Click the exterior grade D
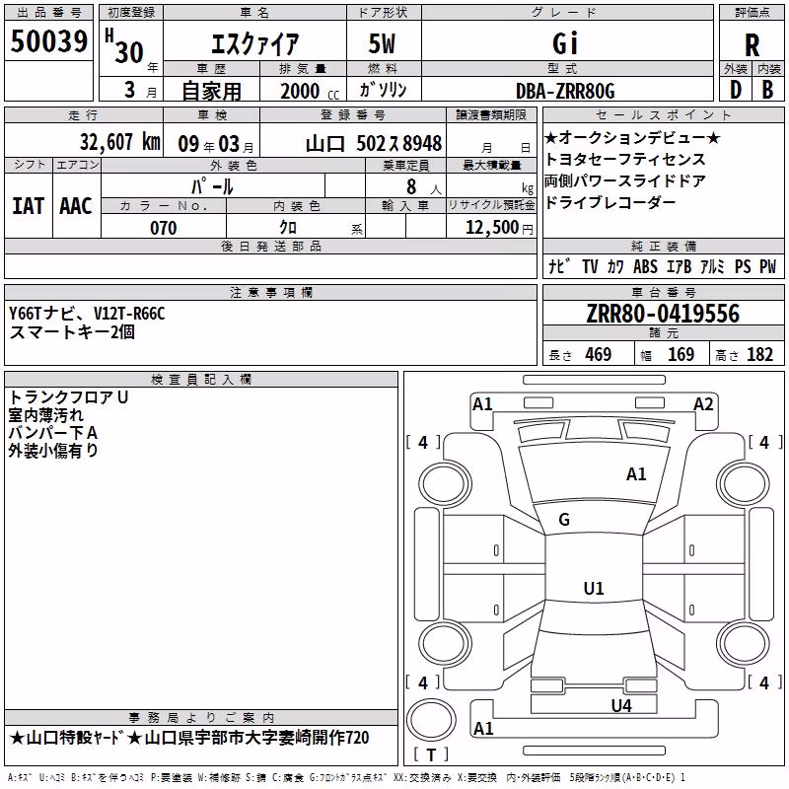 pyautogui.click(x=735, y=90)
